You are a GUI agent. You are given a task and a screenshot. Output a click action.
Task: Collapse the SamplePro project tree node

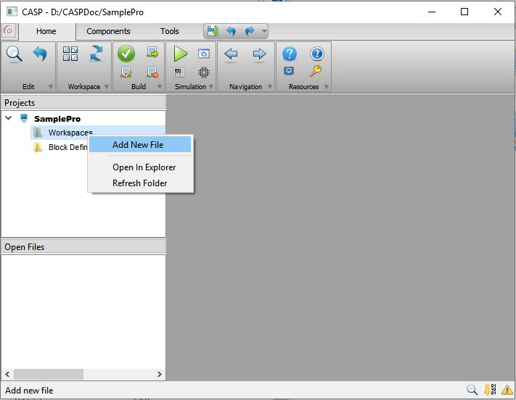[x=9, y=118]
